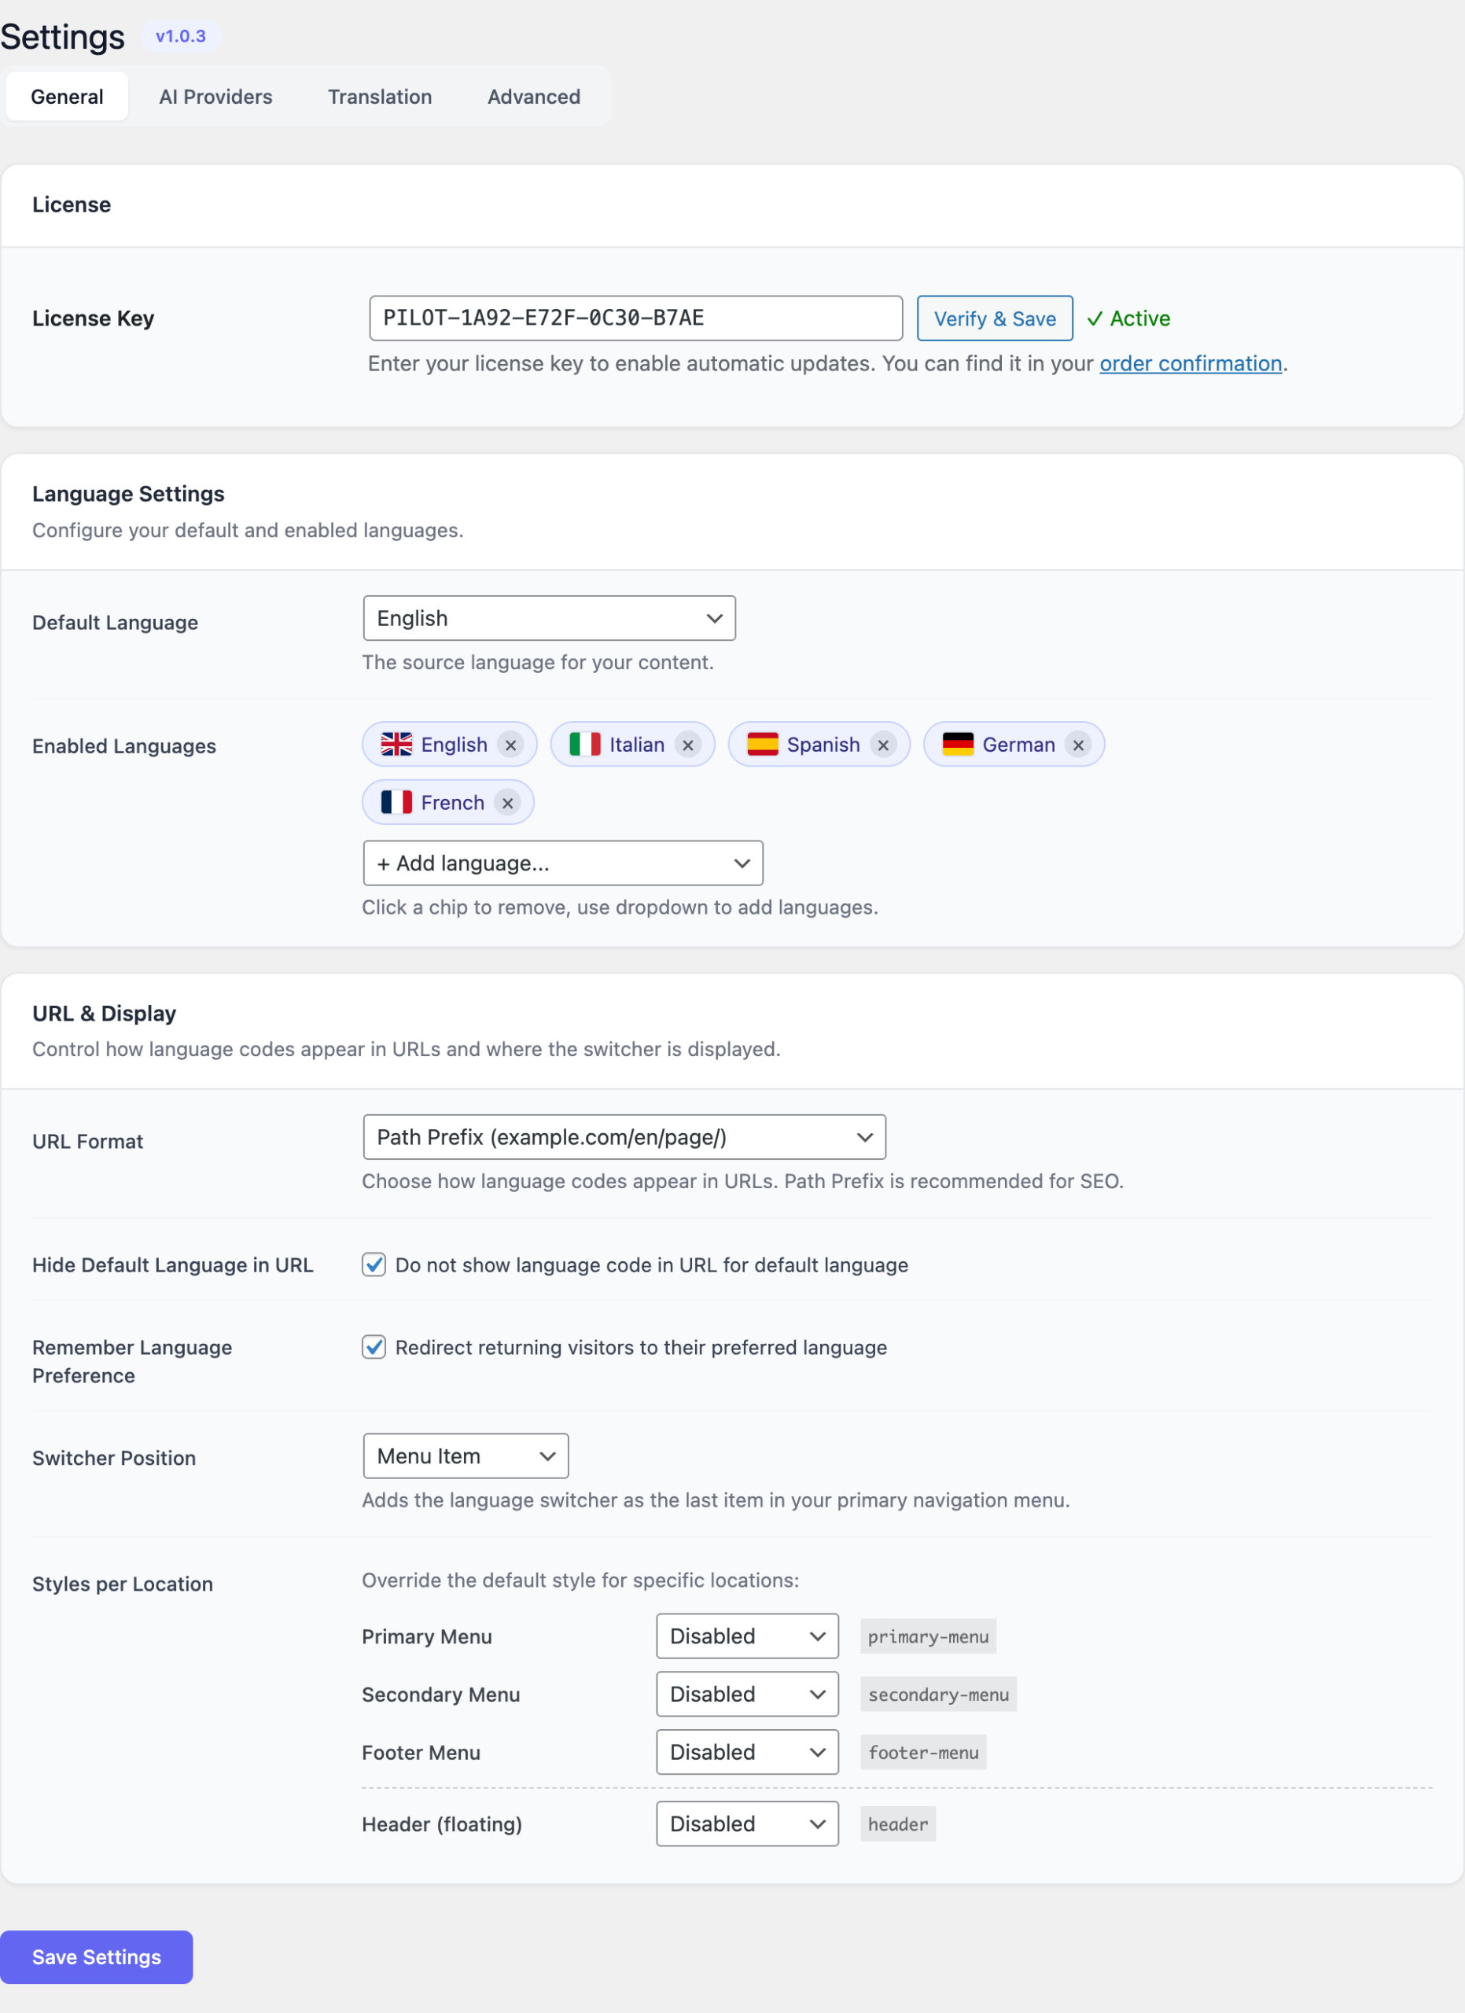This screenshot has height=2013, width=1465.
Task: Click the Spanish flag icon
Action: tap(762, 744)
